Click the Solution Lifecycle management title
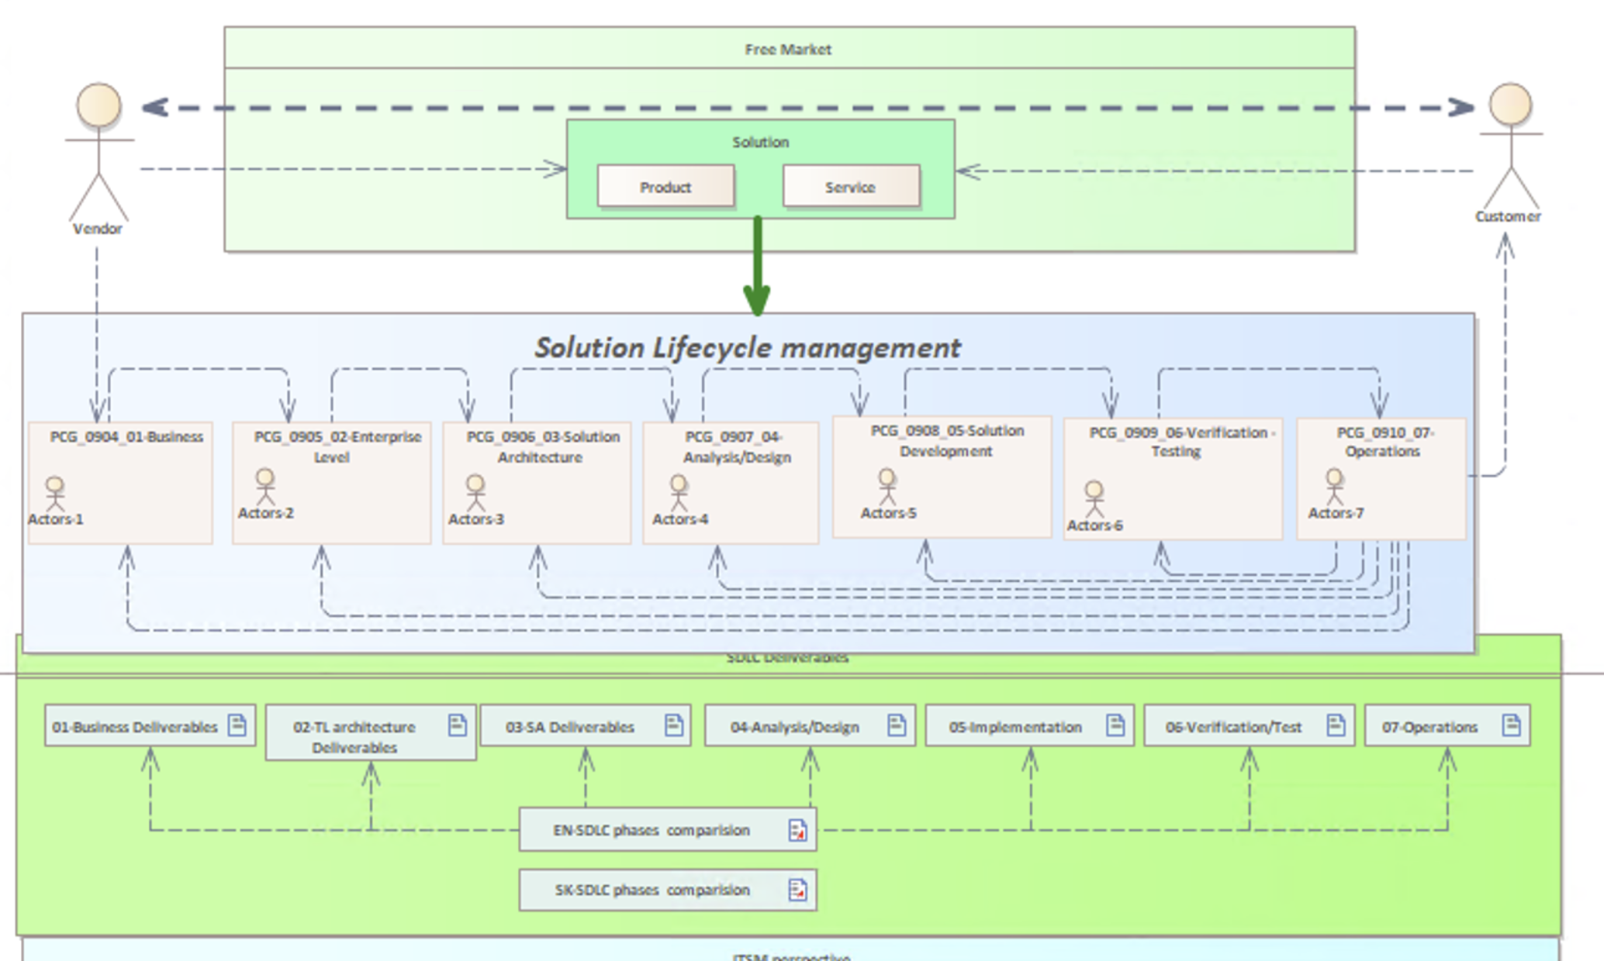 click(748, 348)
